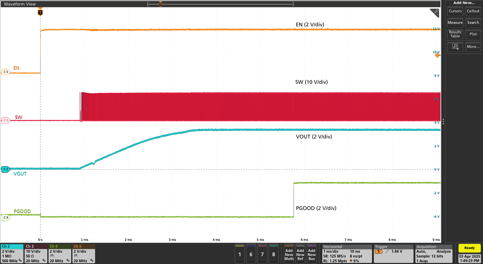Select the C2 VOUT channel handle
This screenshot has width=483, height=264.
(x=6, y=169)
